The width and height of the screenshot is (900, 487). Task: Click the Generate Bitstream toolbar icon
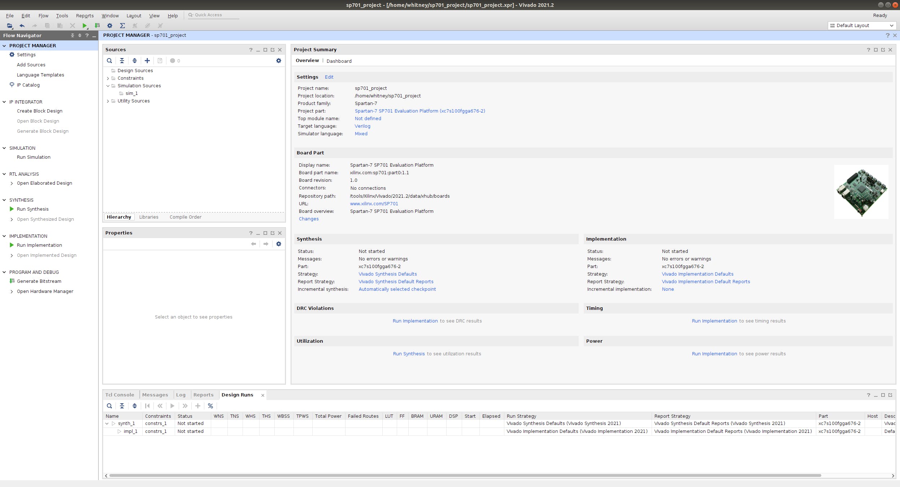97,26
